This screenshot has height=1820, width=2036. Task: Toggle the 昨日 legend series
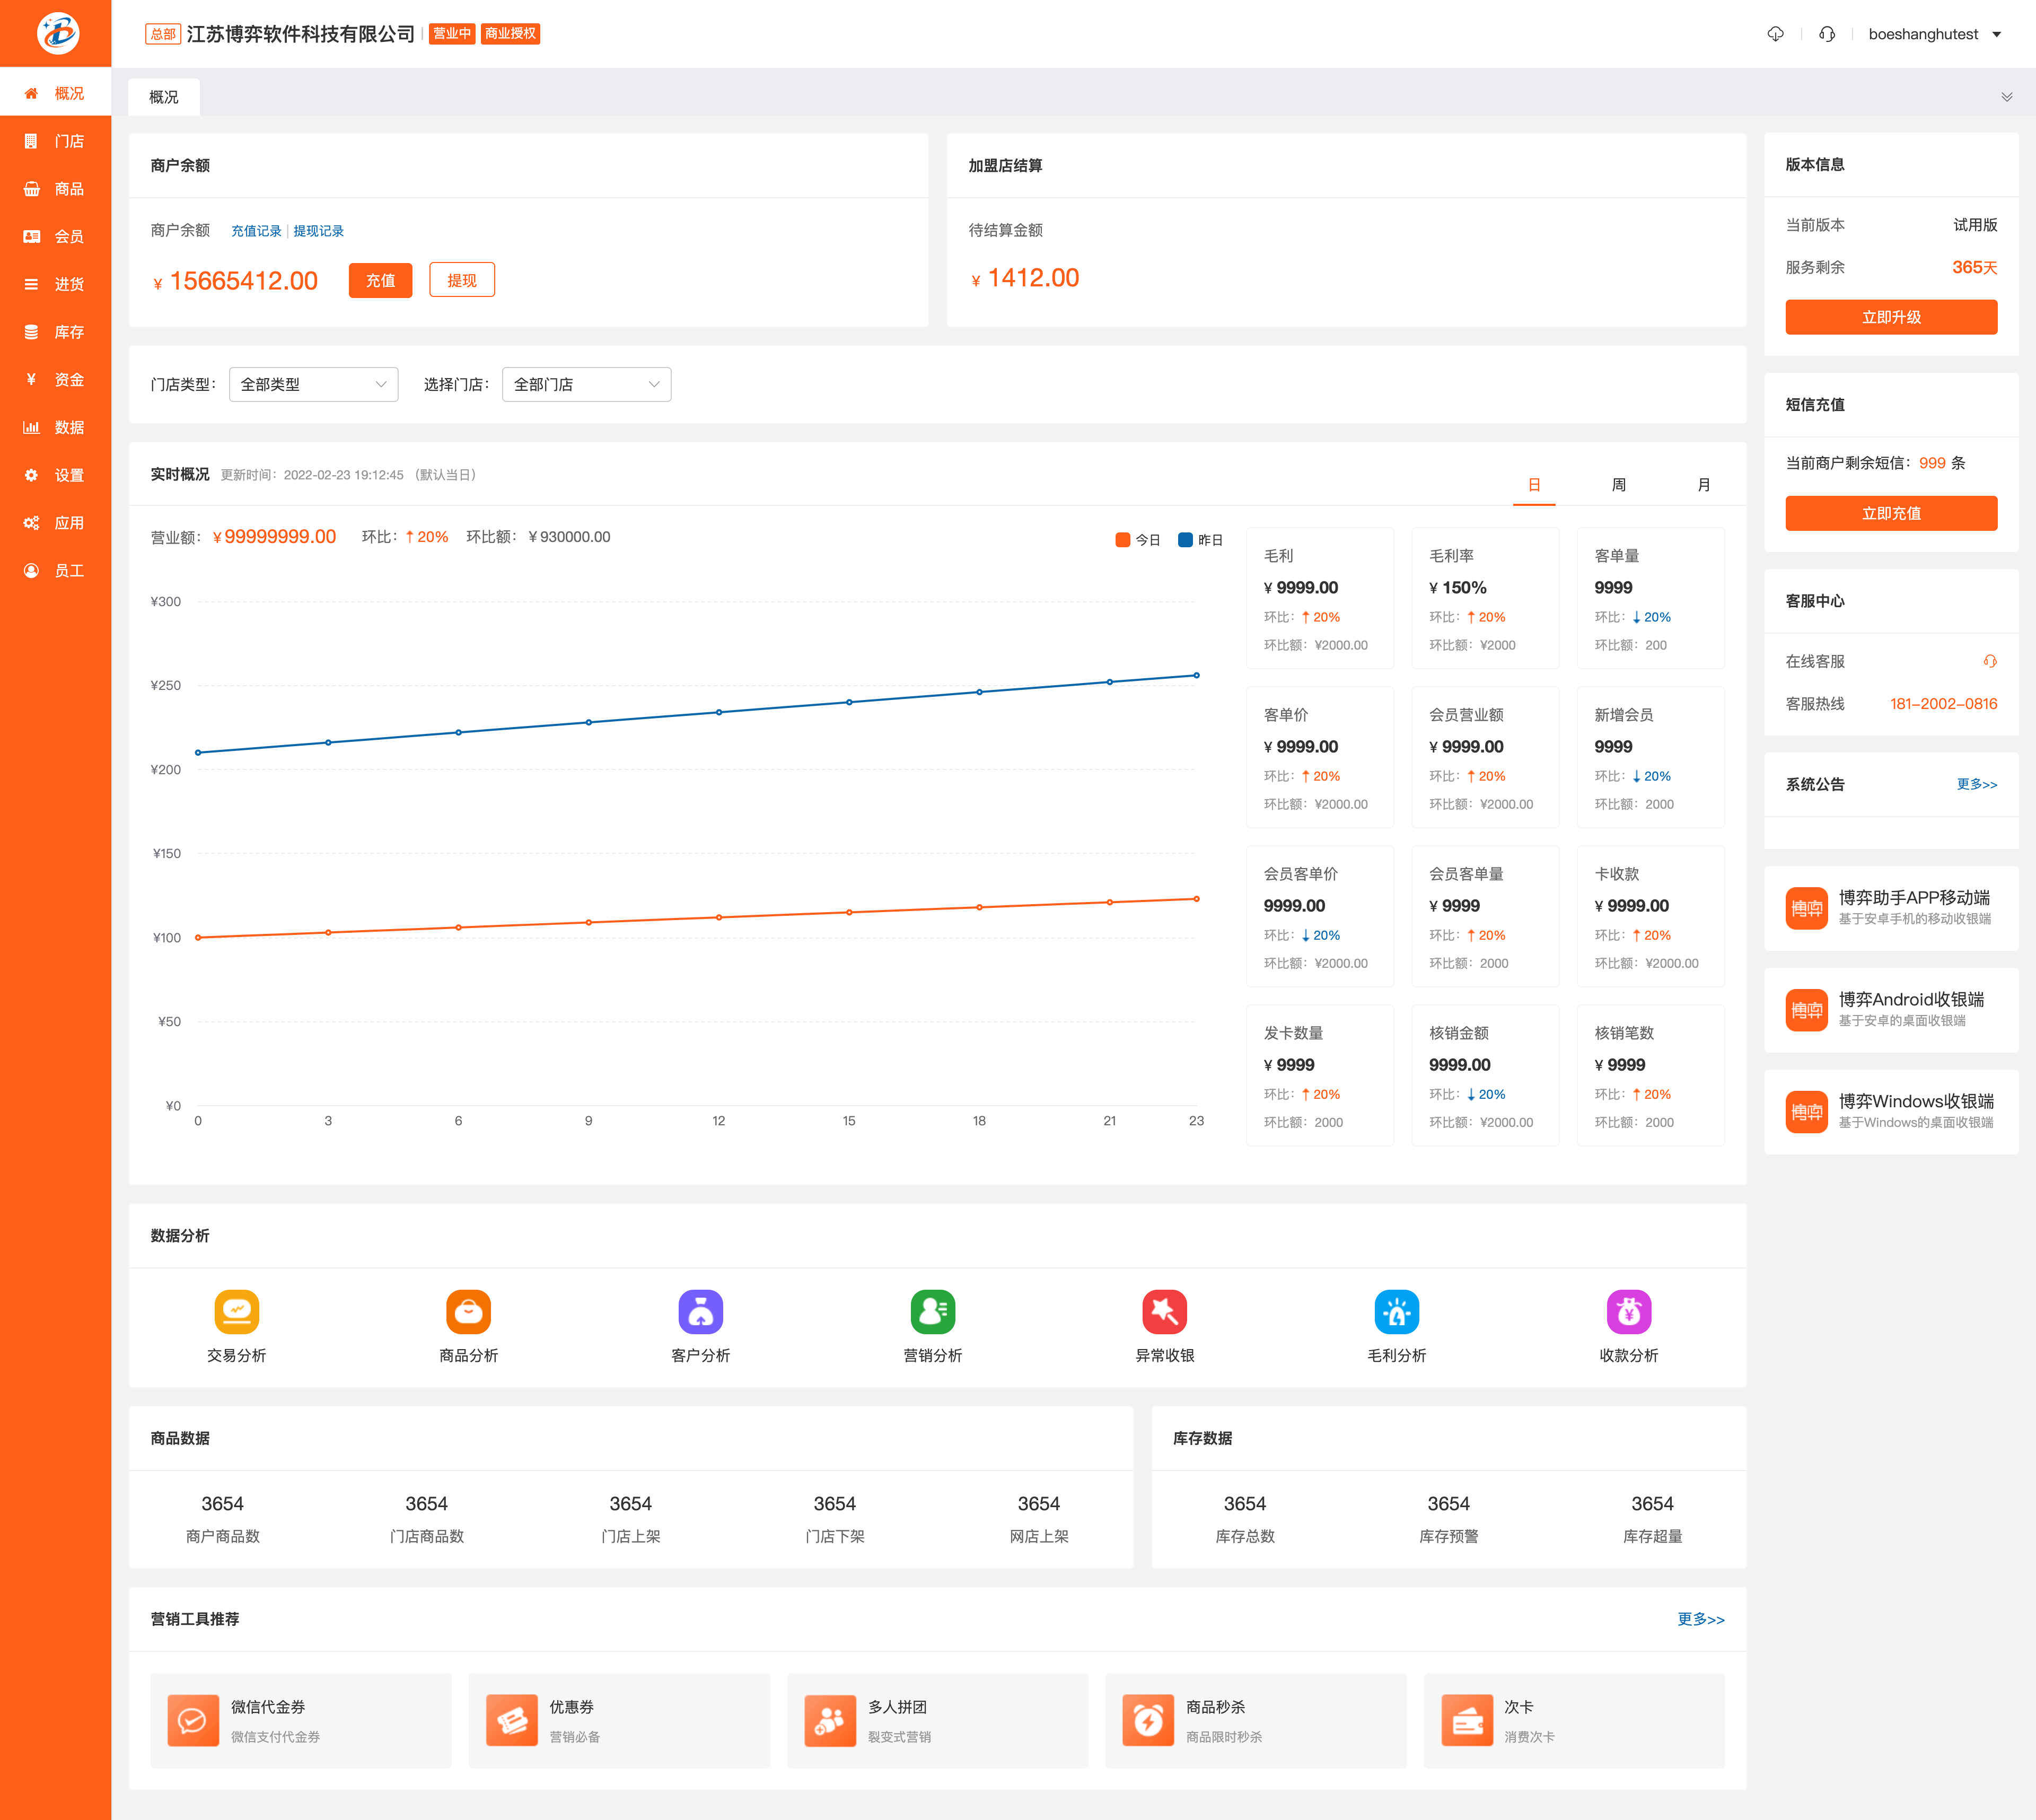pos(1200,540)
